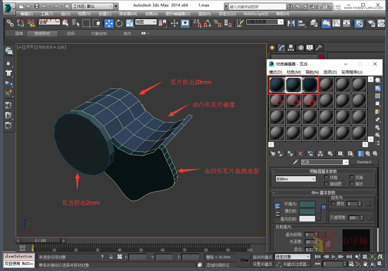Switch to the 自由形式 ribbon tab
The height and width of the screenshot is (271, 388).
tap(42, 33)
